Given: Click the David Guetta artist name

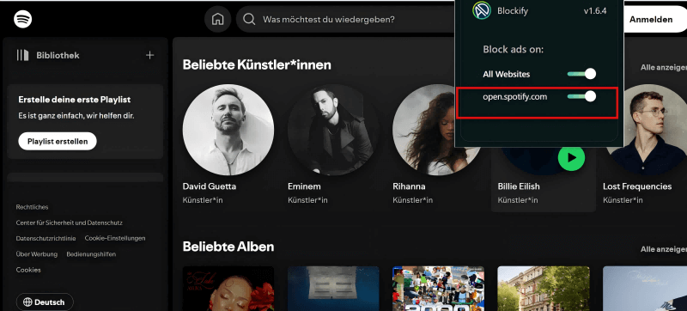Looking at the screenshot, I should [x=210, y=186].
